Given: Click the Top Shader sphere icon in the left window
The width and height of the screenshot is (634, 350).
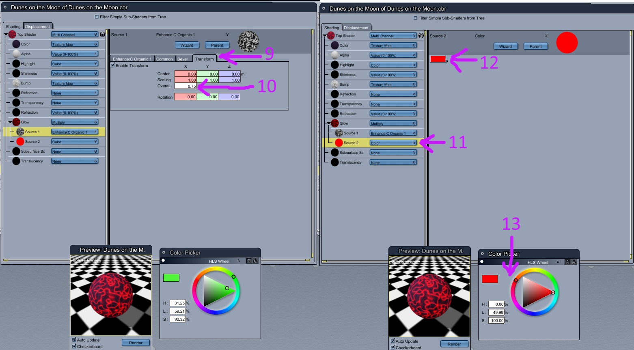Looking at the screenshot, I should [12, 35].
